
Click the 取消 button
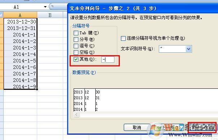[137, 127]
